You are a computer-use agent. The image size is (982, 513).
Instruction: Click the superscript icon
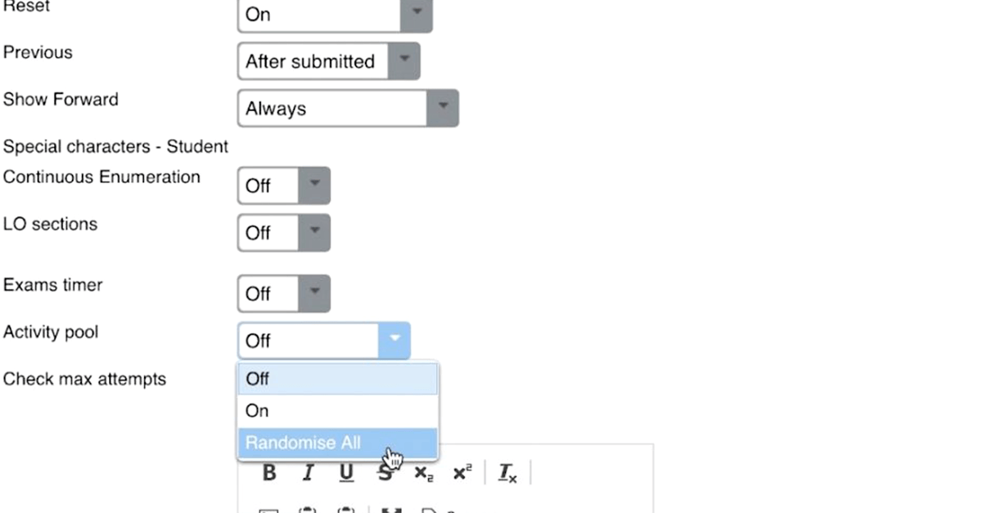462,473
